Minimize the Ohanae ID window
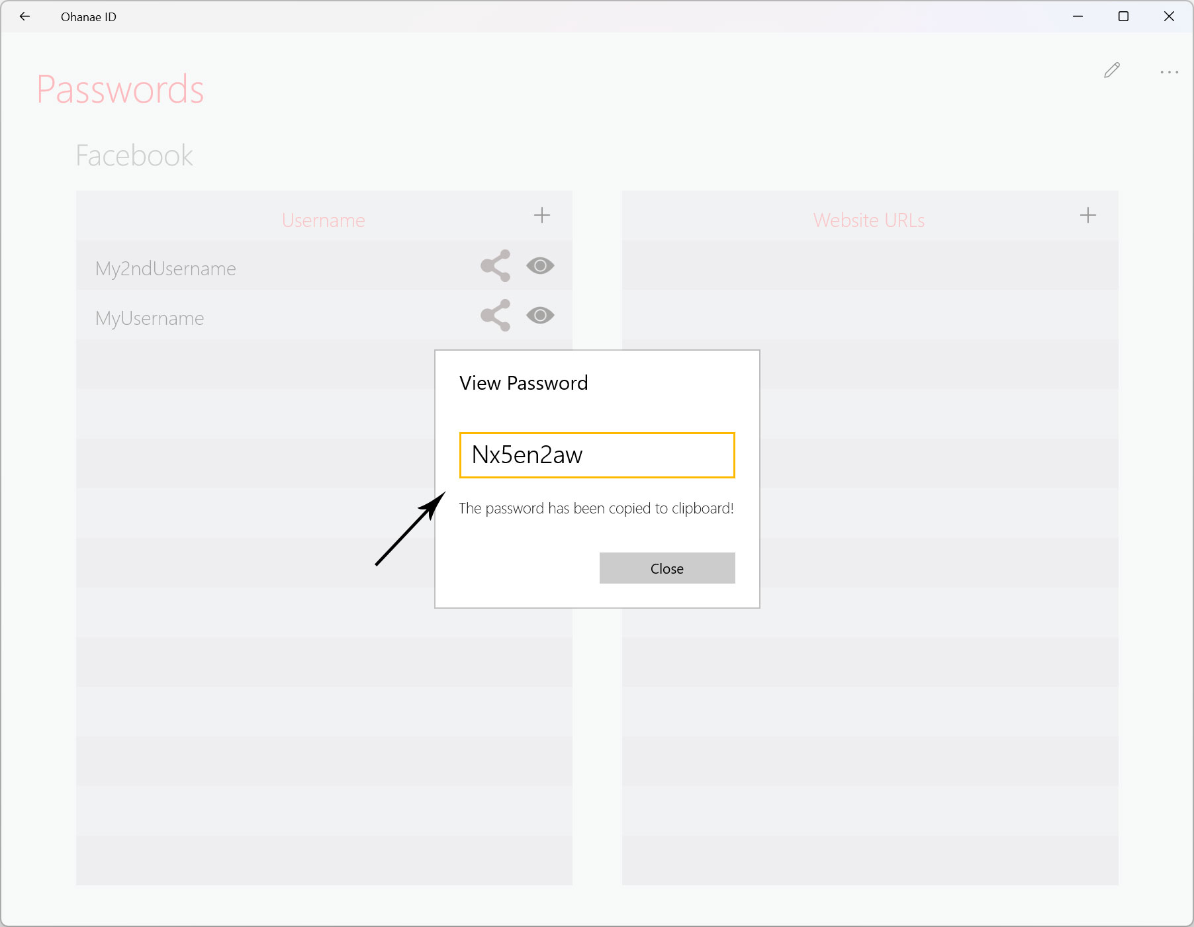 tap(1078, 17)
